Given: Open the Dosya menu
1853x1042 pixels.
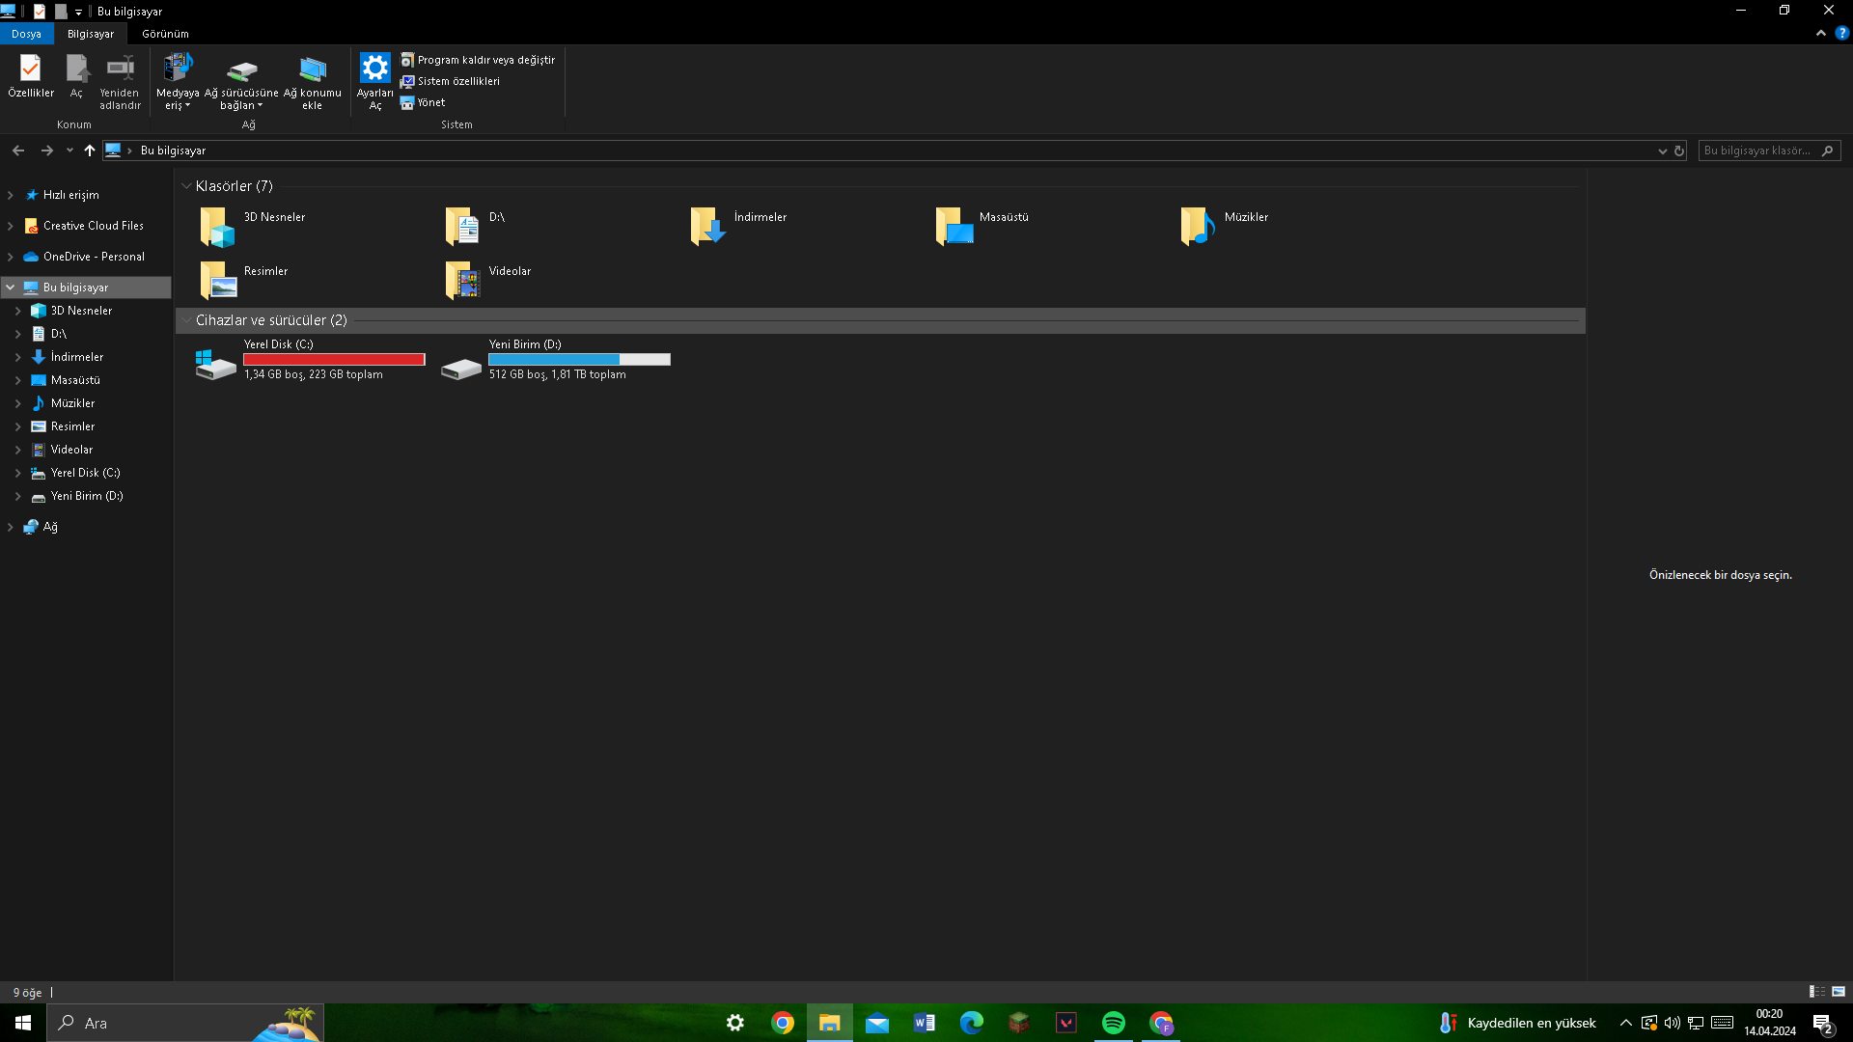Looking at the screenshot, I should click(26, 34).
